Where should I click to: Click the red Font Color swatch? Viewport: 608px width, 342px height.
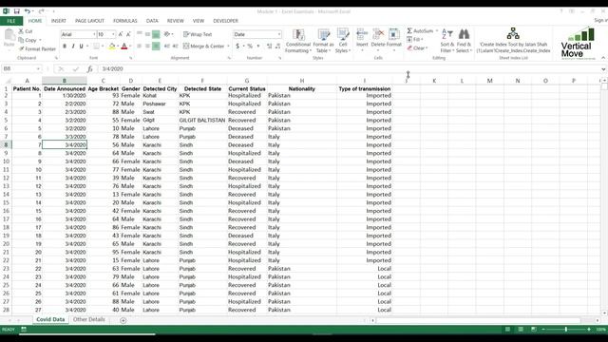[124, 47]
